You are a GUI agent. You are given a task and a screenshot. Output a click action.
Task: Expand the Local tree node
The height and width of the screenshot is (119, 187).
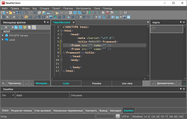[x=3, y=40]
